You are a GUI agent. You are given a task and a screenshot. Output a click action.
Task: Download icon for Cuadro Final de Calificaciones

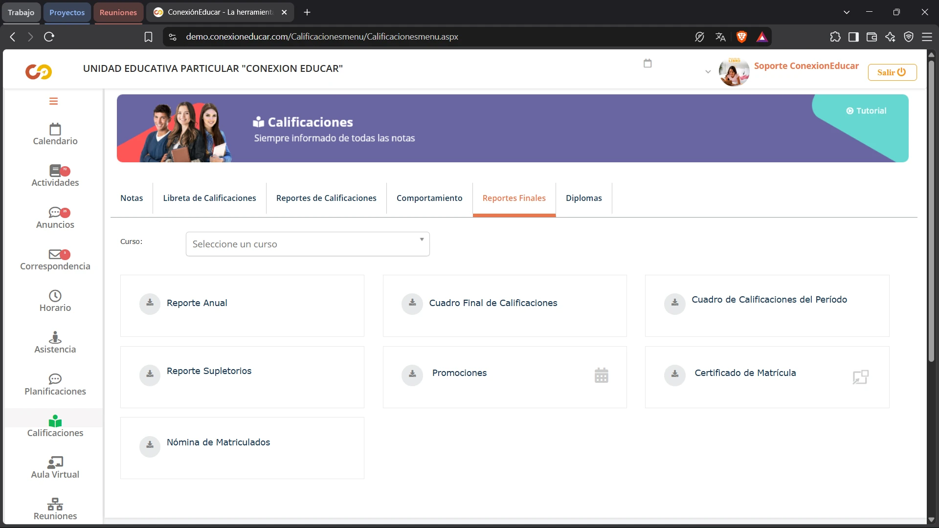pyautogui.click(x=412, y=304)
